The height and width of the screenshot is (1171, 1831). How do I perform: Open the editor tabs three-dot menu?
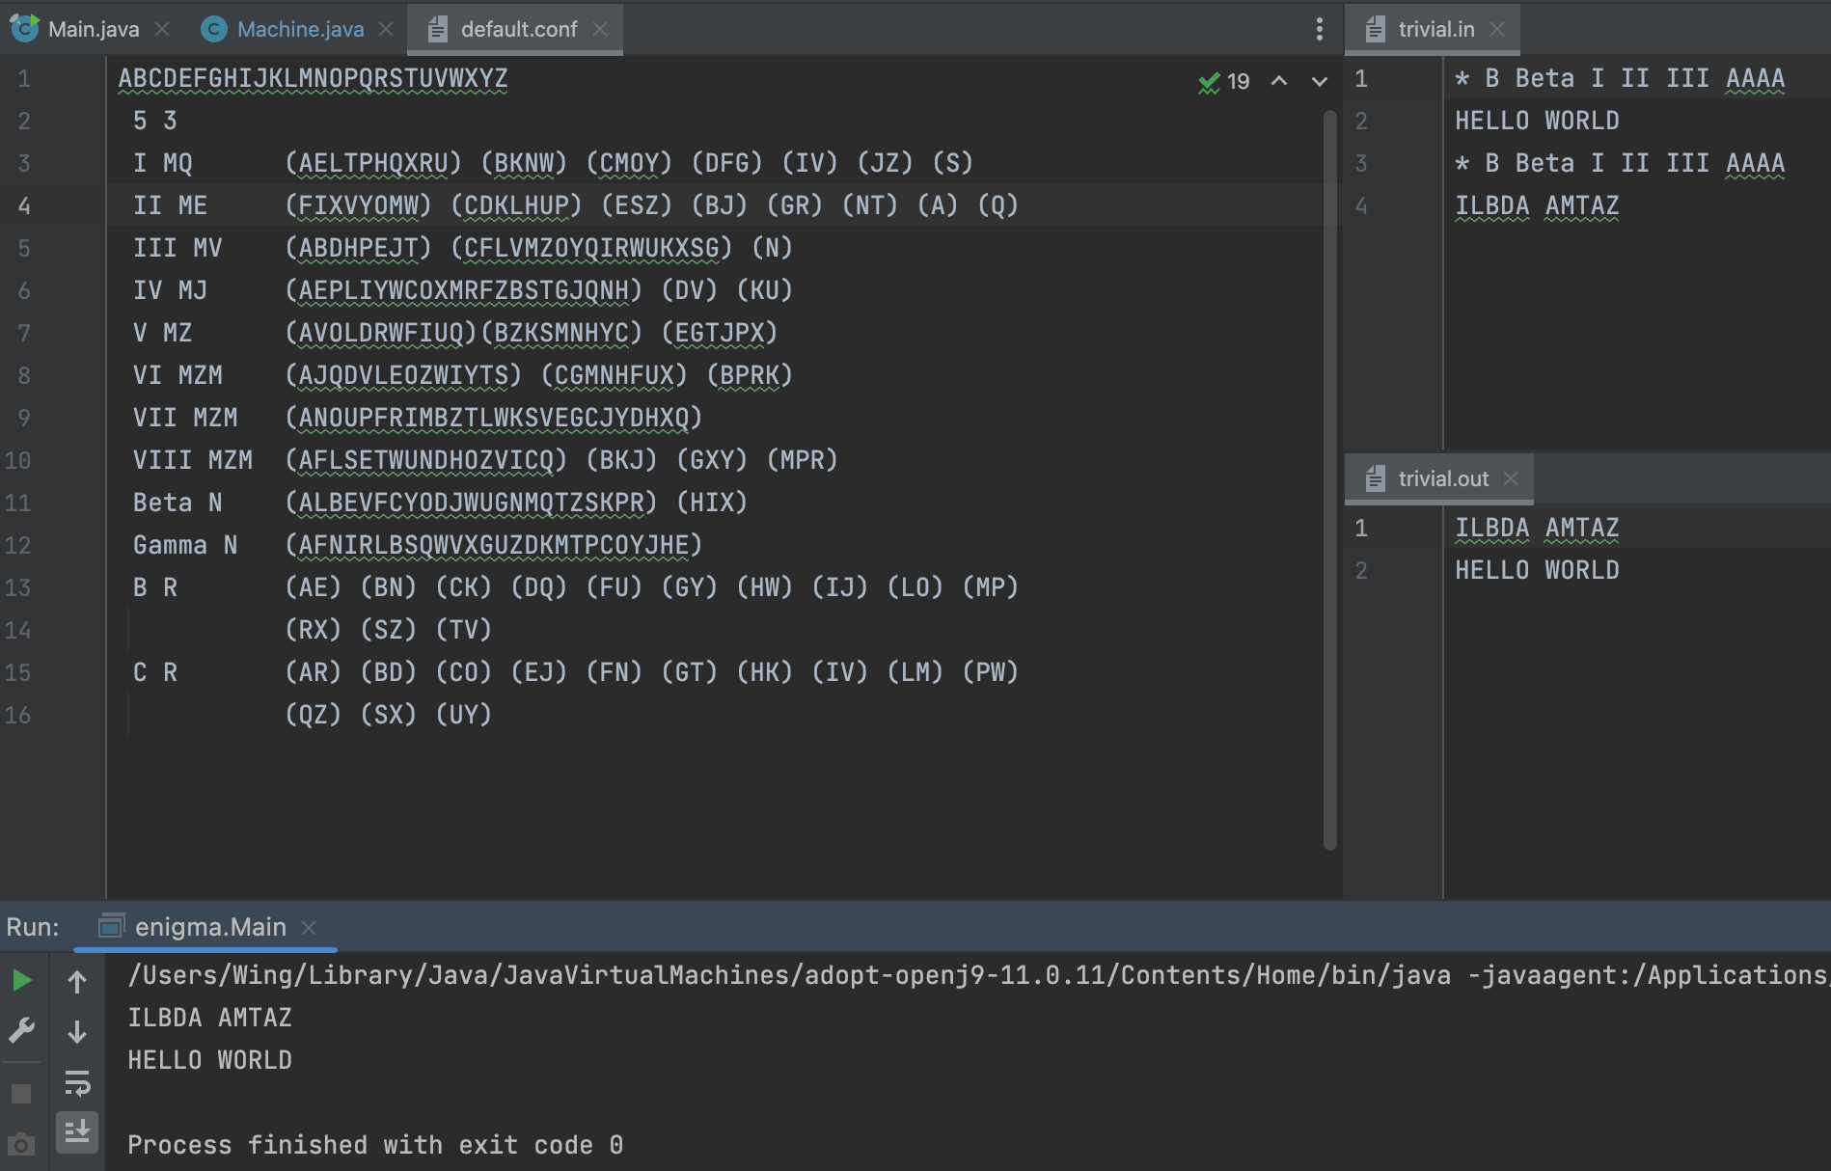1319,29
